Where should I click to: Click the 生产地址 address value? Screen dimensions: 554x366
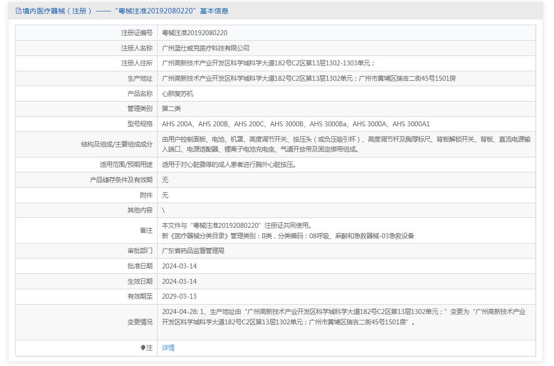[309, 78]
